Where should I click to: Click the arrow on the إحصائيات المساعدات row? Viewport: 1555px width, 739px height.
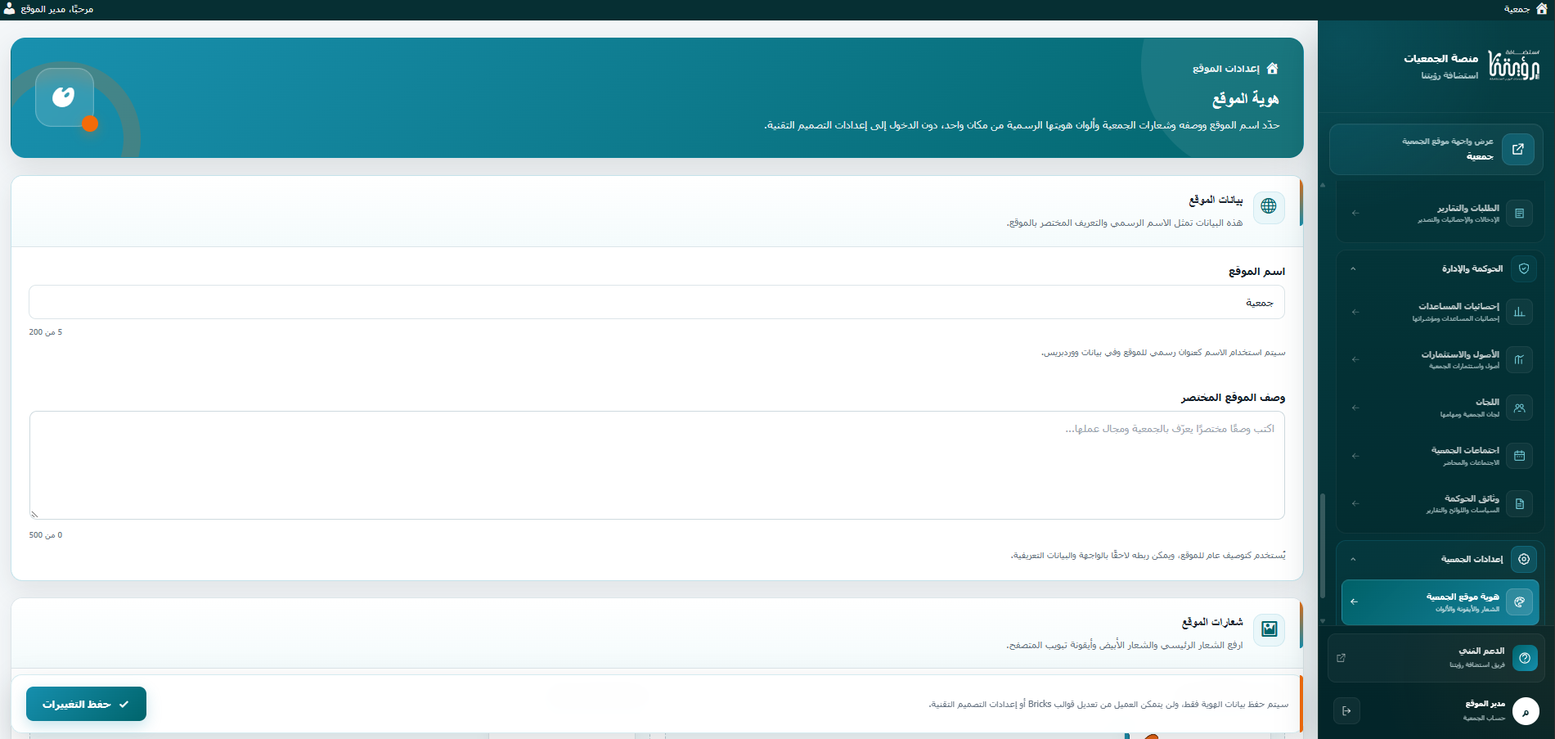tap(1355, 312)
